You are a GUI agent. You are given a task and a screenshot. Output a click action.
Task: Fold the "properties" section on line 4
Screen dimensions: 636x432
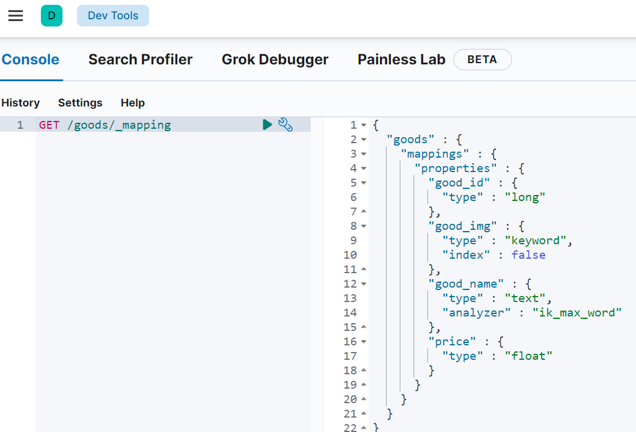(364, 168)
